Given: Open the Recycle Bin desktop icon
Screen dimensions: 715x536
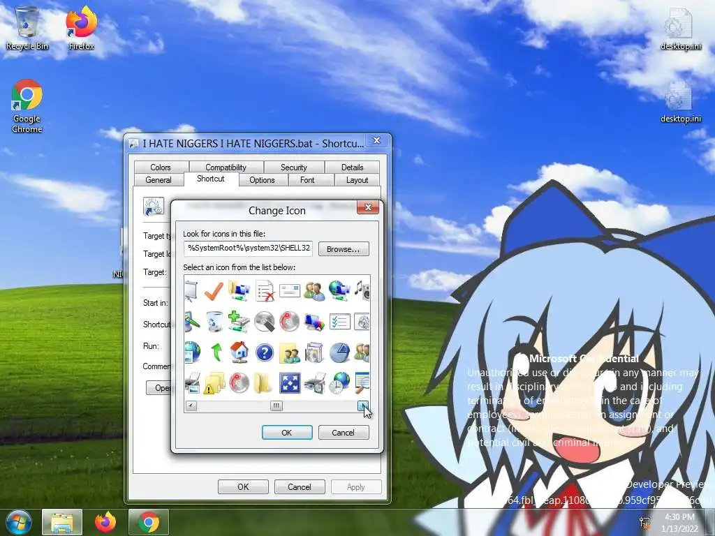Looking at the screenshot, I should coord(27,28).
